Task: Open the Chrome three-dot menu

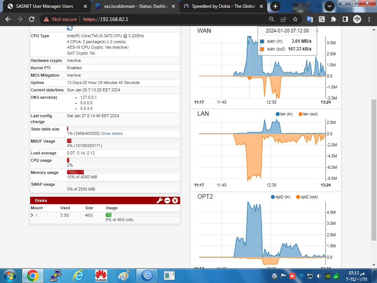Action: (369, 19)
